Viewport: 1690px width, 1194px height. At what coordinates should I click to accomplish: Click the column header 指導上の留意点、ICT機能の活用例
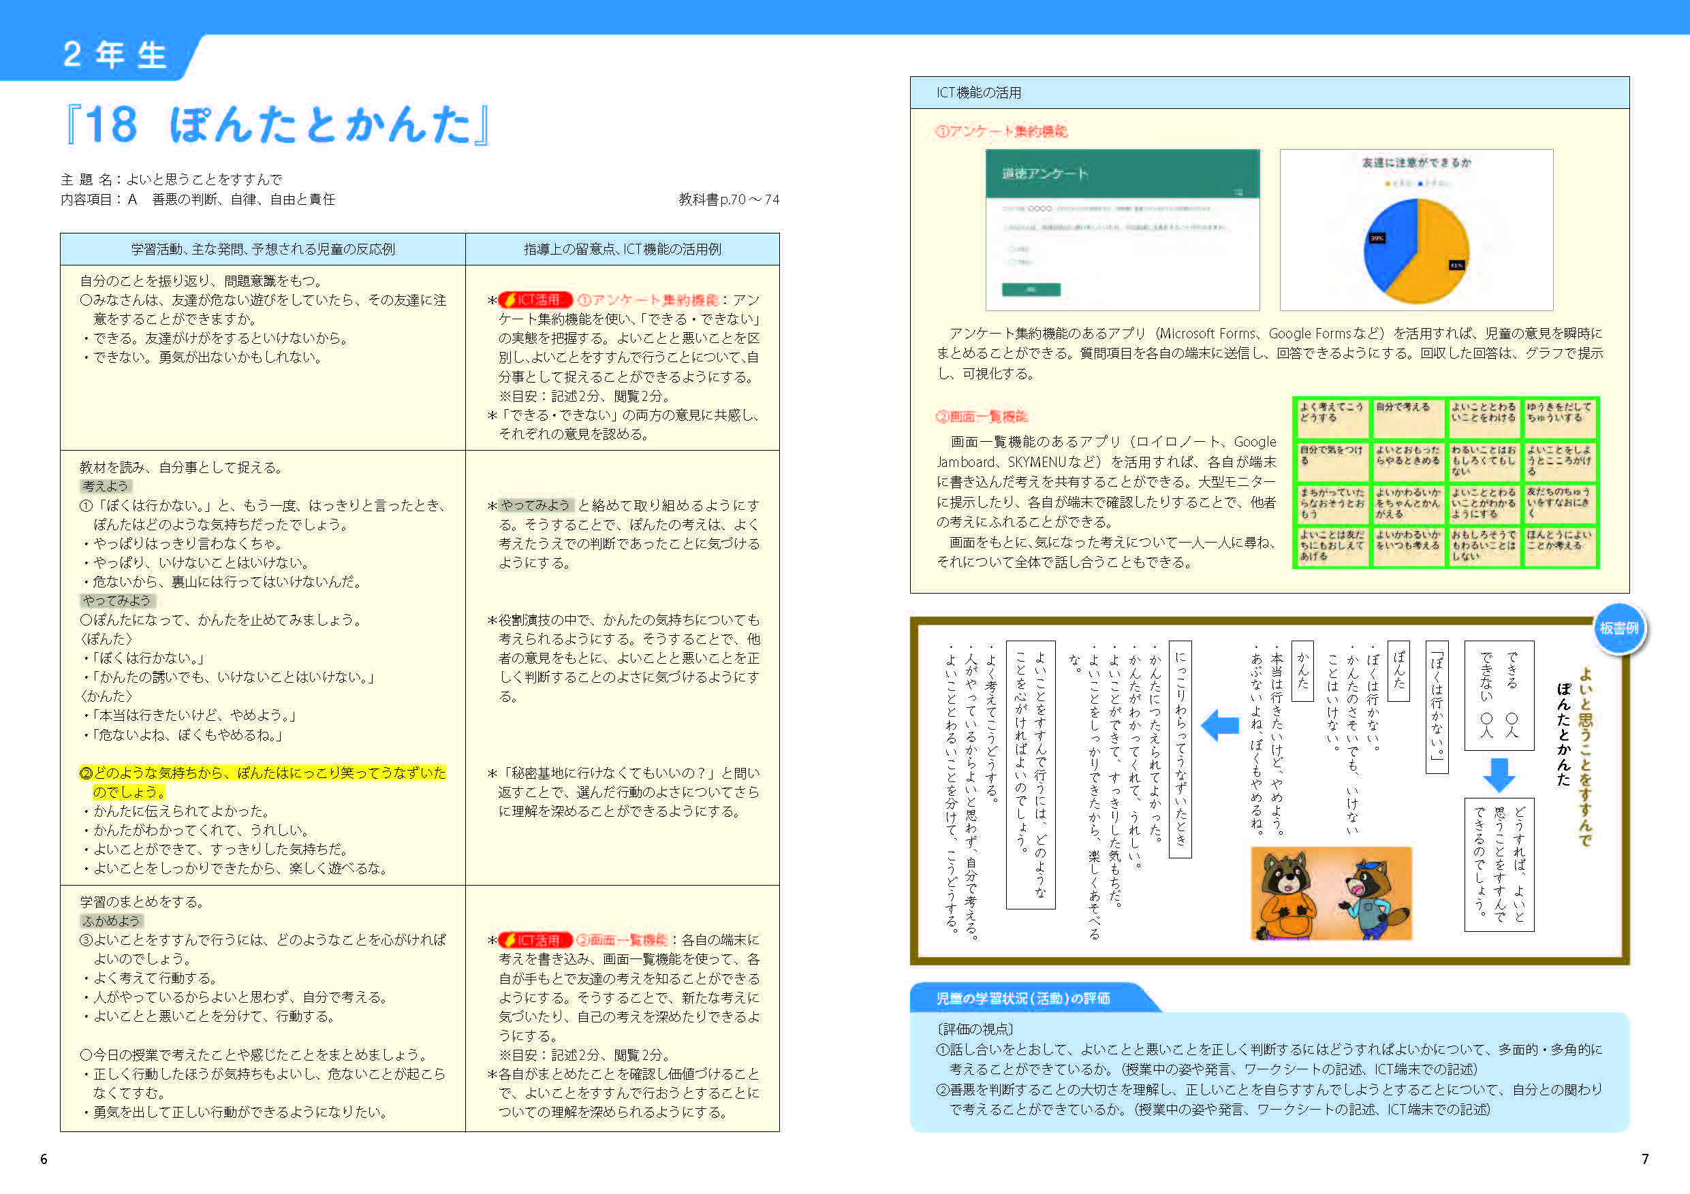pyautogui.click(x=623, y=249)
